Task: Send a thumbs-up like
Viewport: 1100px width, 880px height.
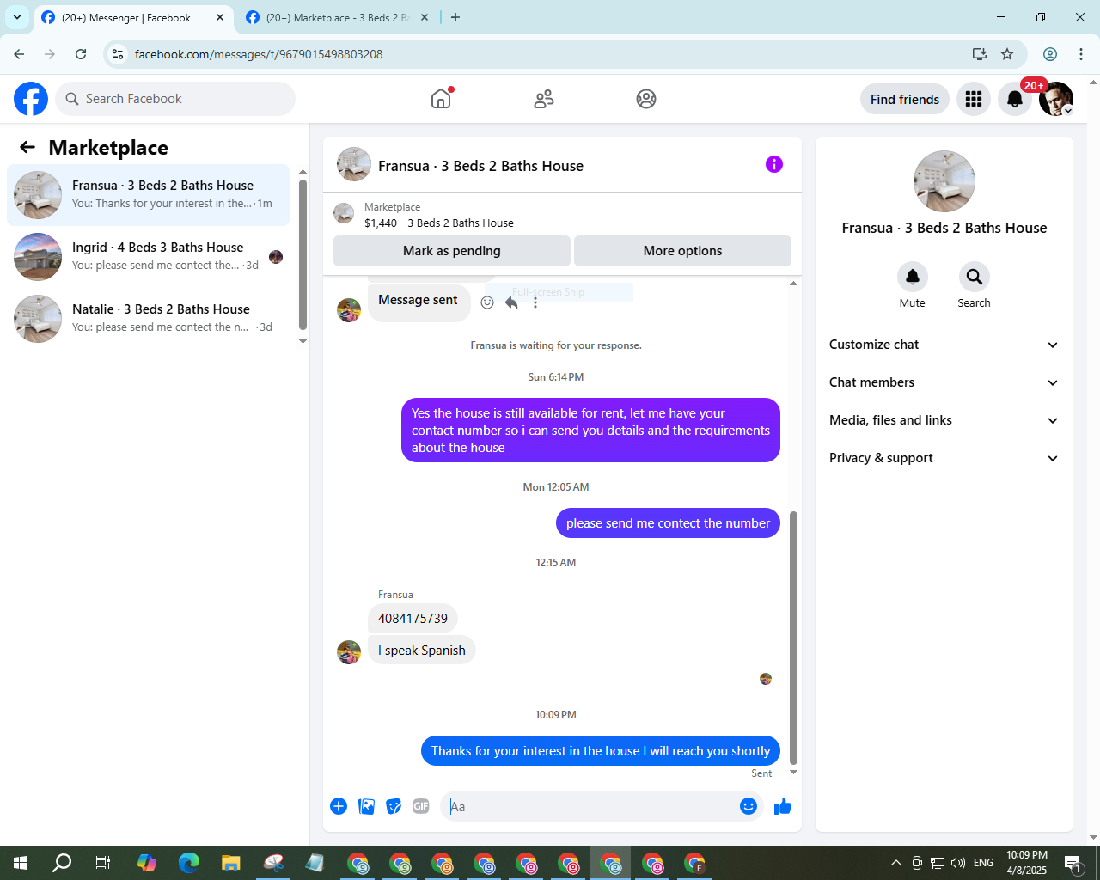Action: (x=783, y=806)
